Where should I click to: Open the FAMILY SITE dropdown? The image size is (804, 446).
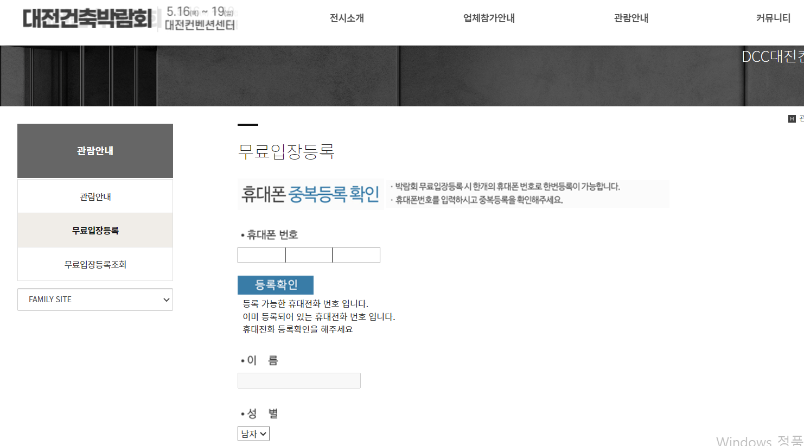coord(95,299)
